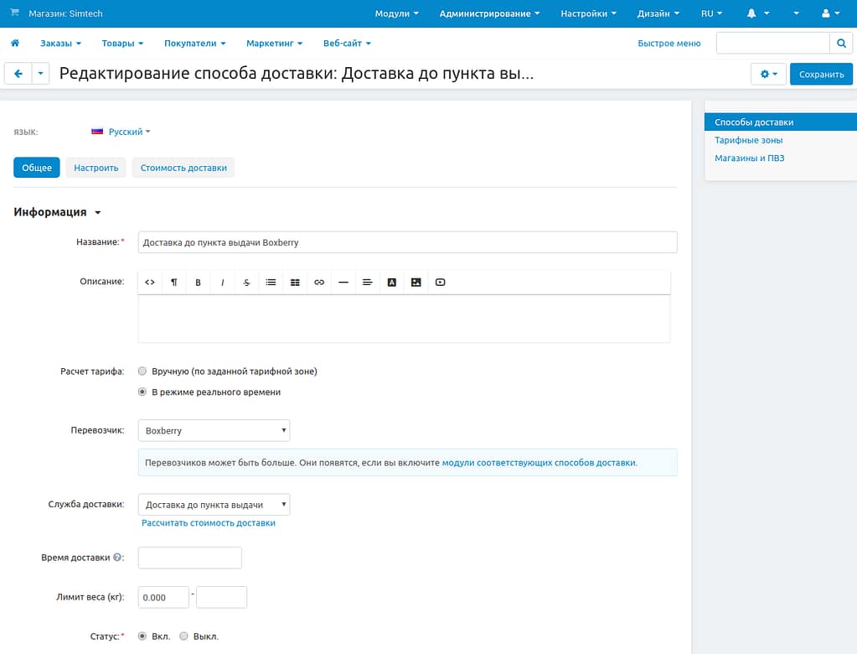Switch to the Стоимость доставки tab
The image size is (857, 654).
click(183, 168)
